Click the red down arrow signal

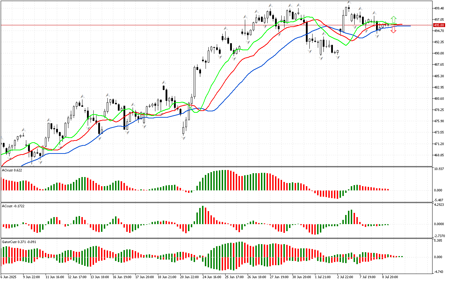click(394, 30)
